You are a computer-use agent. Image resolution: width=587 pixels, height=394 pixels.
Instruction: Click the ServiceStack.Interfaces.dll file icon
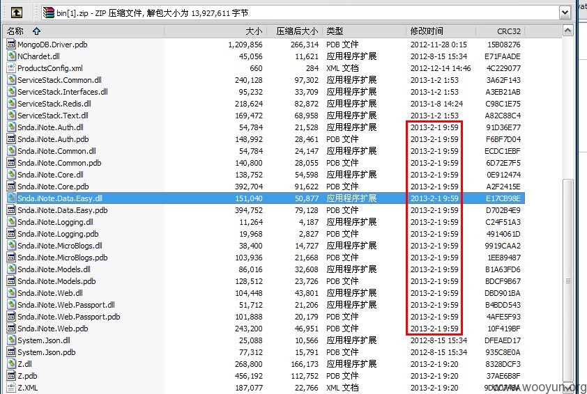pos(12,92)
